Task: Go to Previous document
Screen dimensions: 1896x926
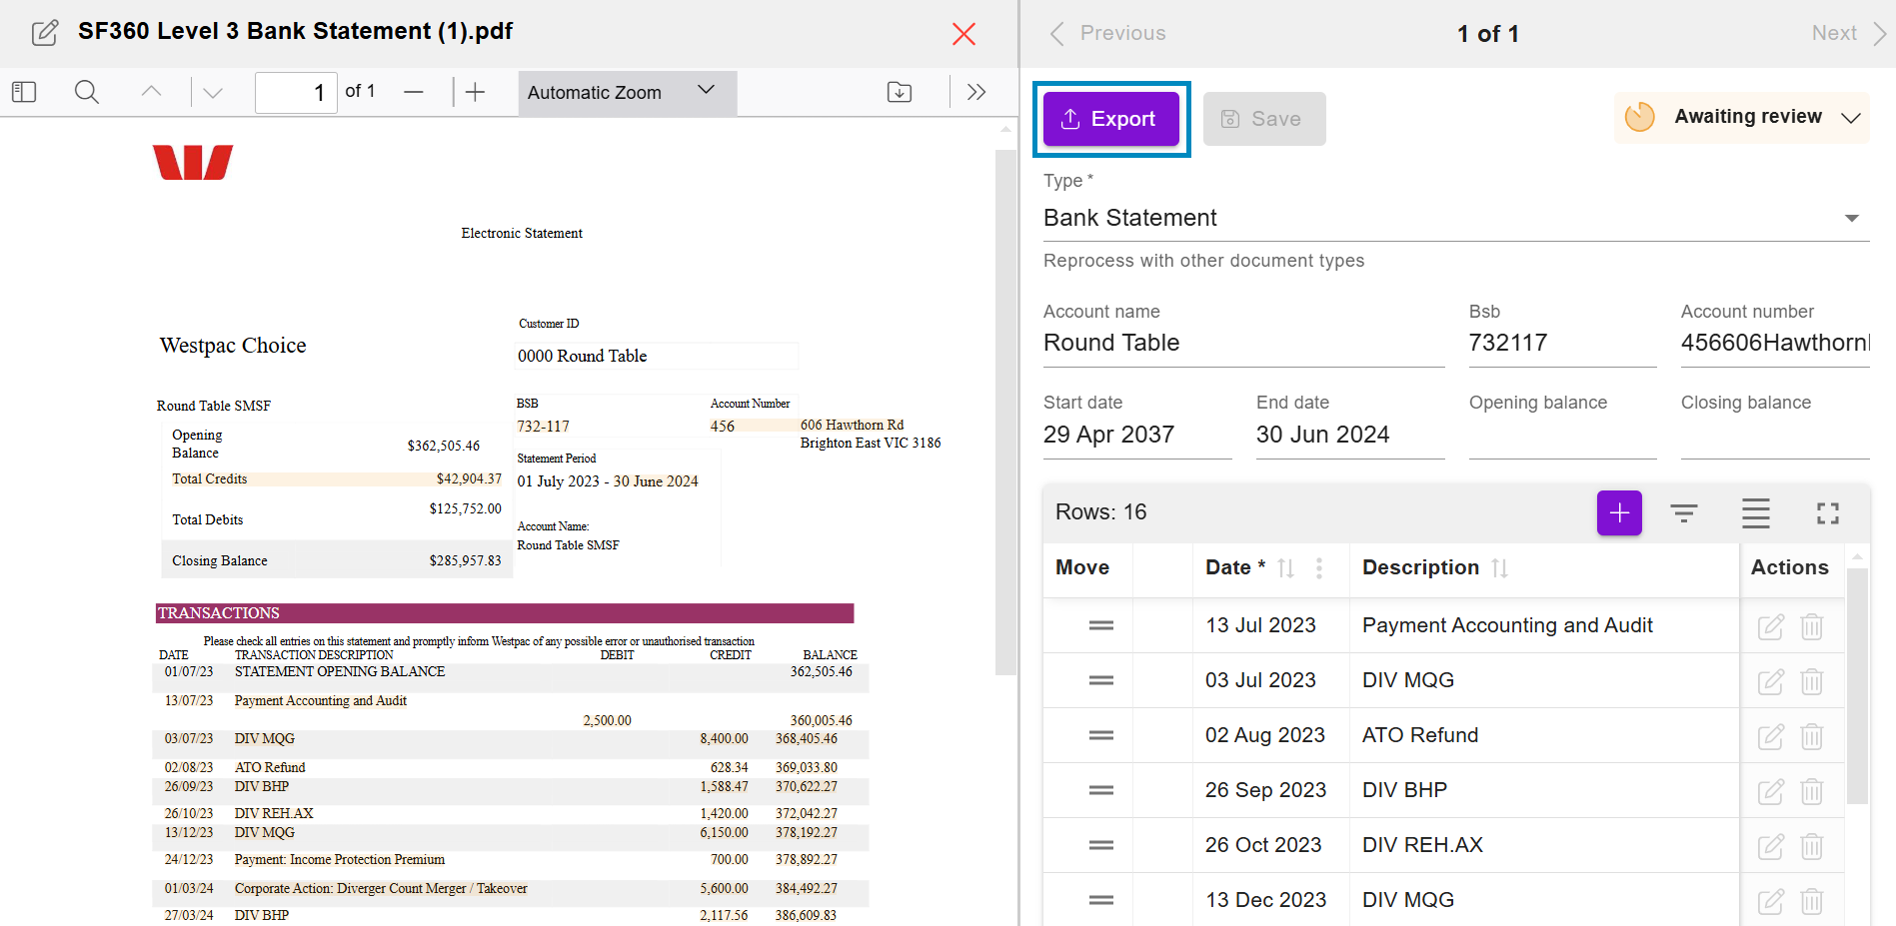Action: coord(1107,33)
